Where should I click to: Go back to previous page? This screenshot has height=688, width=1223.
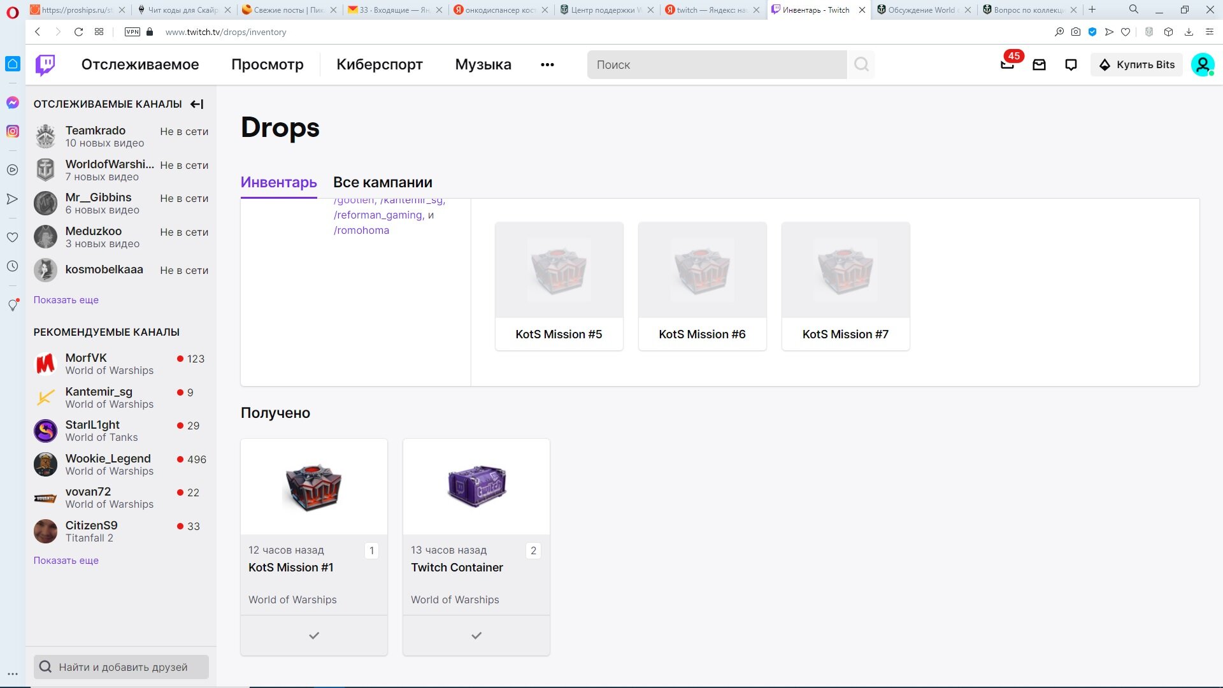[x=38, y=32]
